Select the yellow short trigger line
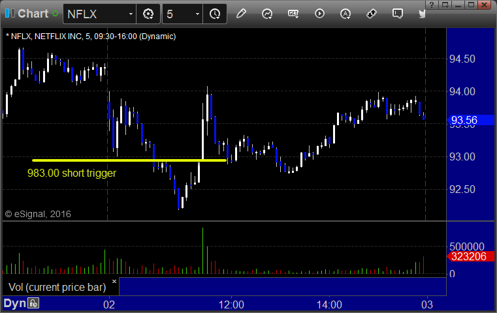Image resolution: width=497 pixels, height=313 pixels. (x=129, y=160)
